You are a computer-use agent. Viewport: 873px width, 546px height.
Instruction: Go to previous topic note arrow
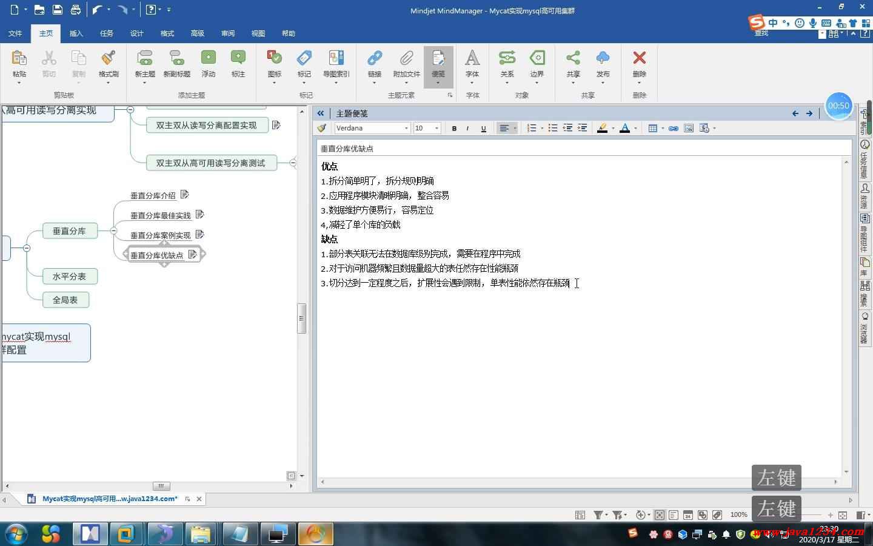pyautogui.click(x=795, y=113)
